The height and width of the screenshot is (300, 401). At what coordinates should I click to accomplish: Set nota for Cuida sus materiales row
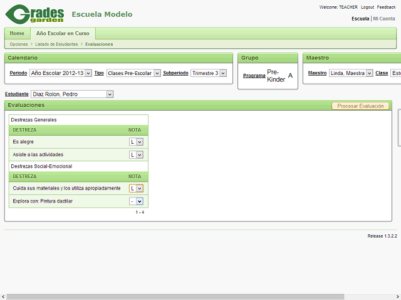[x=136, y=188]
